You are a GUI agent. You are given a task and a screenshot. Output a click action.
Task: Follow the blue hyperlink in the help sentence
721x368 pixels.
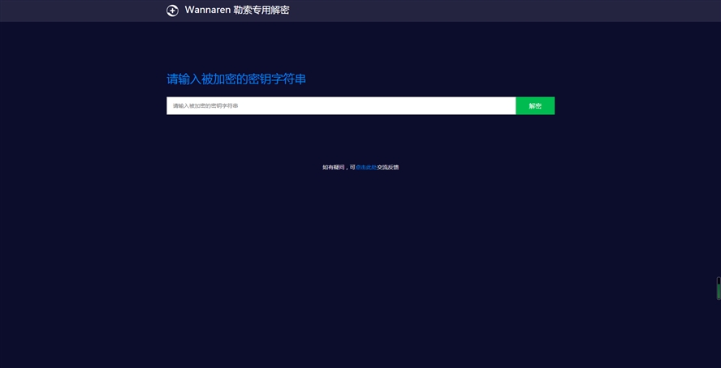(x=365, y=168)
